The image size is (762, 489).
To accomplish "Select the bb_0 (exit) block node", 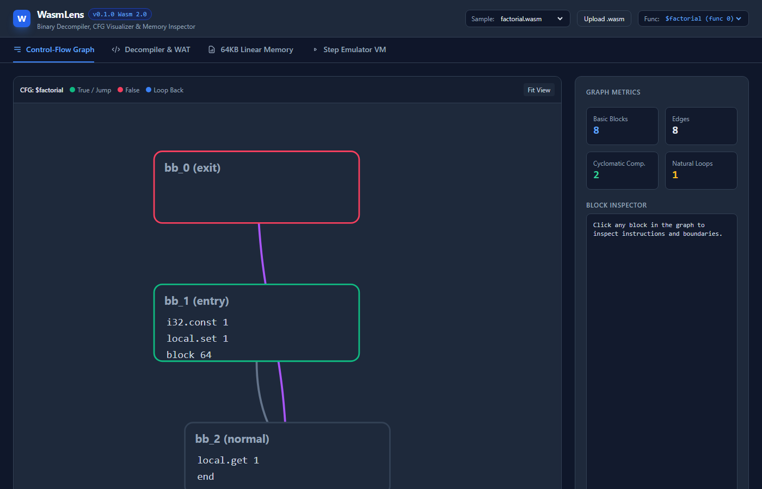I will (x=257, y=187).
